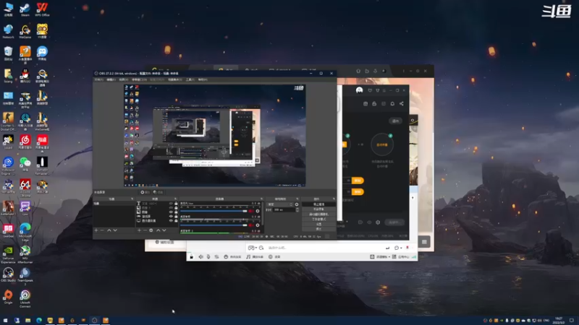The width and height of the screenshot is (579, 325).
Task: Open settings gear at companion window bottom
Action: [378, 222]
